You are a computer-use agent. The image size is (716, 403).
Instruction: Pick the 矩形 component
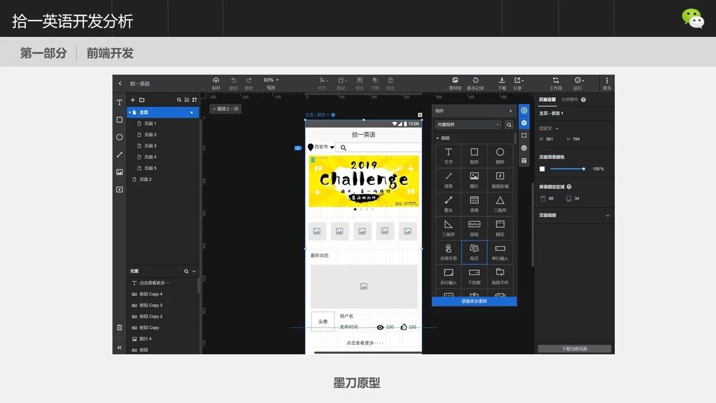coord(474,156)
